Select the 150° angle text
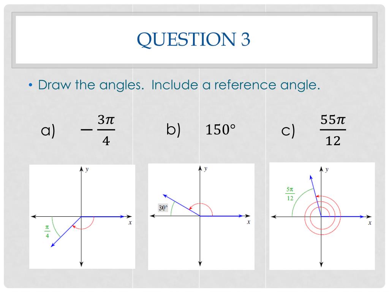 coord(220,130)
